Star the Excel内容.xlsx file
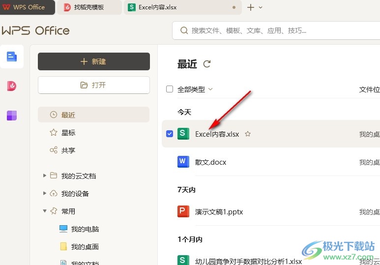Image resolution: width=380 pixels, height=265 pixels. 248,134
